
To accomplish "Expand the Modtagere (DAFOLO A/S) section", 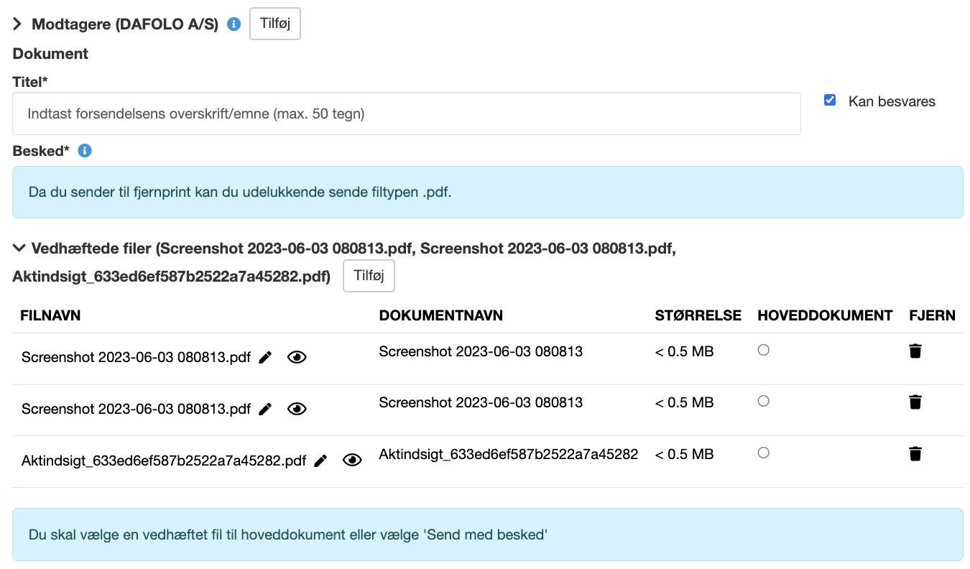I will click(x=18, y=24).
